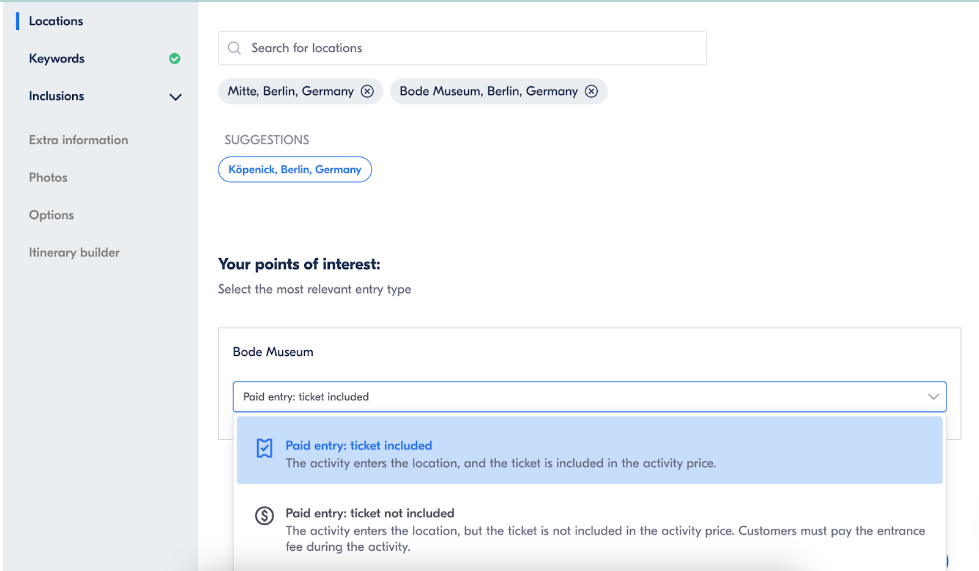979x571 pixels.
Task: Open the Locations section in the sidebar
Action: (56, 21)
